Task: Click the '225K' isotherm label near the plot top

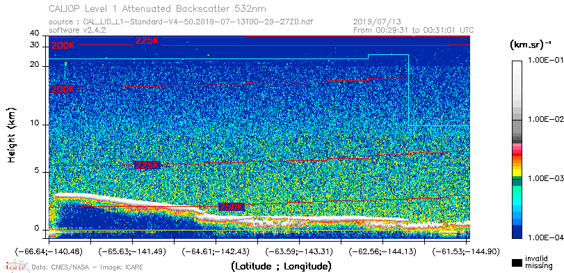Action: tap(147, 40)
